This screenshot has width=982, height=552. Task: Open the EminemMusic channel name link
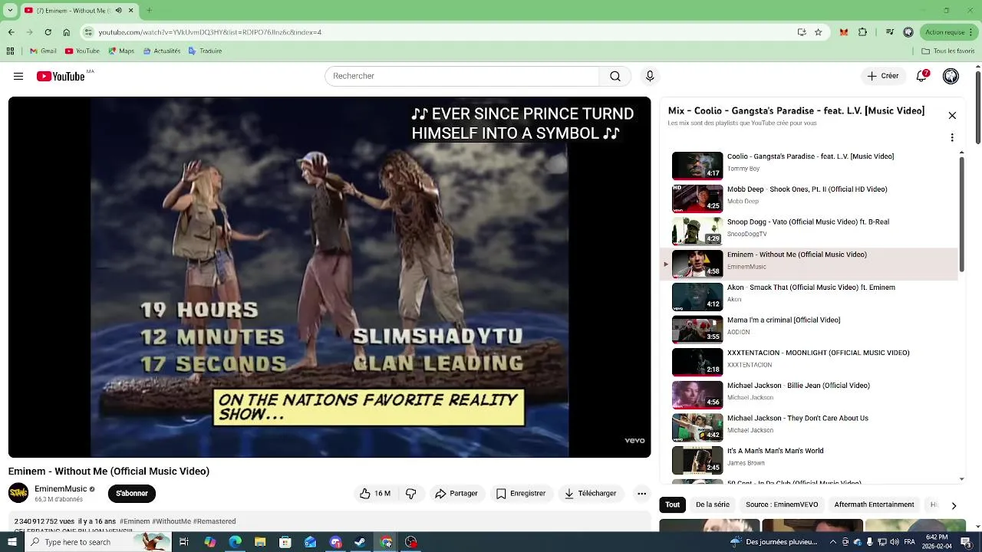point(61,489)
